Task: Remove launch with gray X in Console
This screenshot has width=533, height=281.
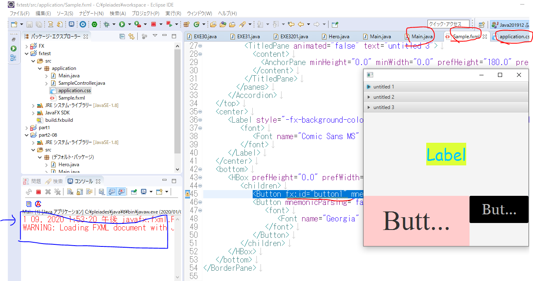Action: coord(48,192)
